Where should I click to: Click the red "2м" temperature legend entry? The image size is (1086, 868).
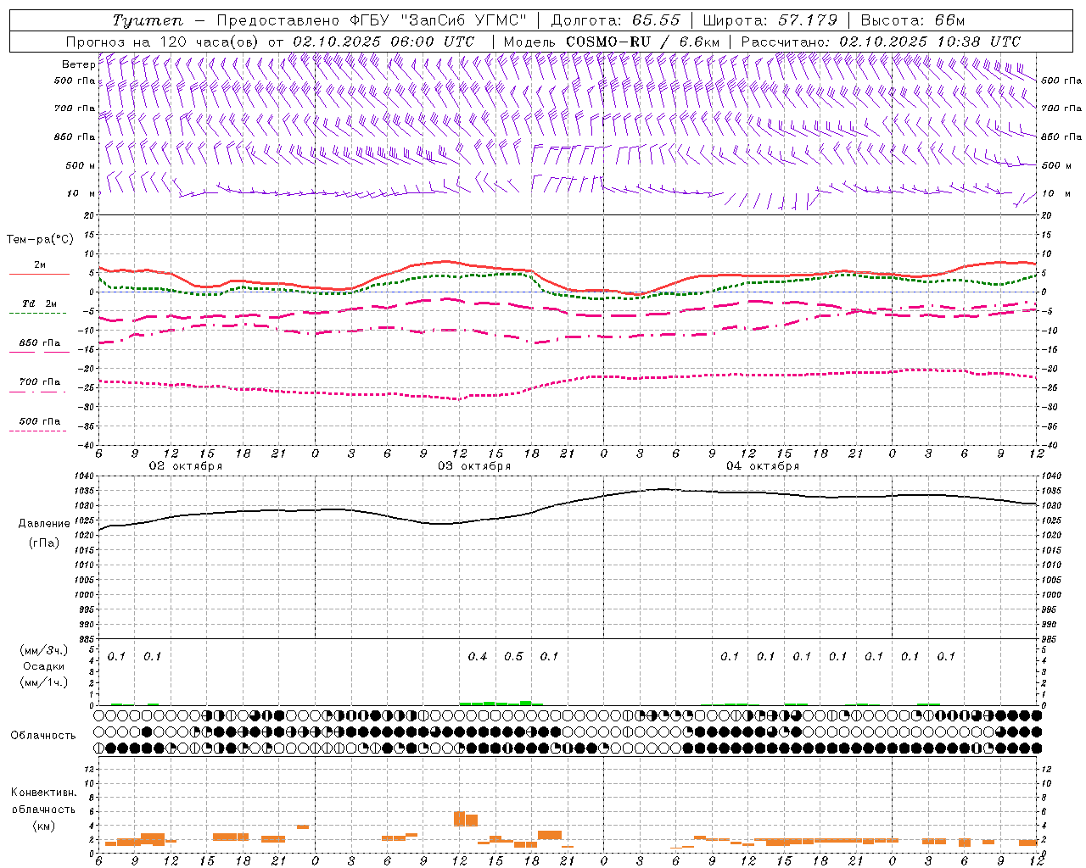pyautogui.click(x=40, y=264)
